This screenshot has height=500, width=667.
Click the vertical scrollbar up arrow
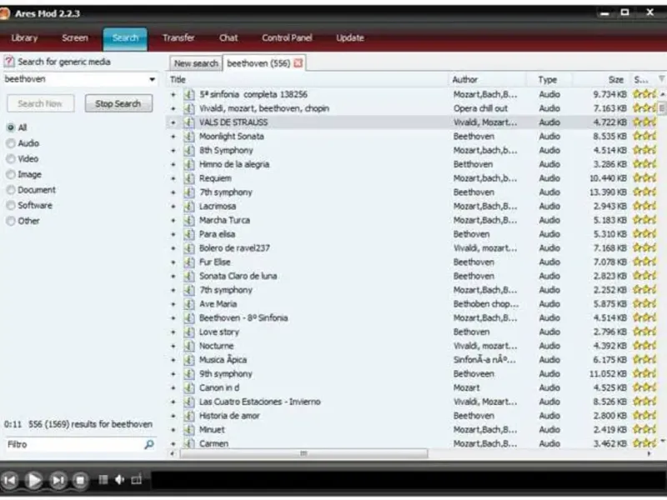pos(662,94)
